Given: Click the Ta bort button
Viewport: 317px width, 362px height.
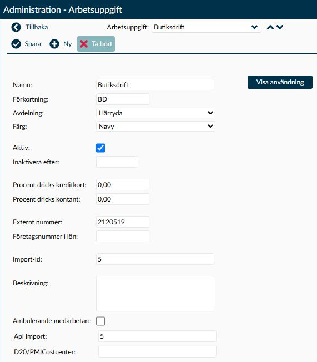Looking at the screenshot, I should [96, 44].
